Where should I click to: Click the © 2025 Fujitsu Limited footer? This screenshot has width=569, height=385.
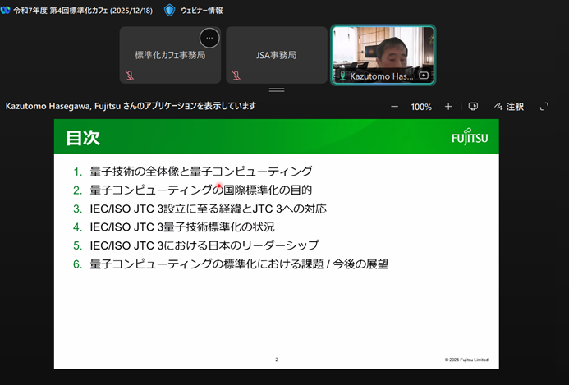pos(466,360)
